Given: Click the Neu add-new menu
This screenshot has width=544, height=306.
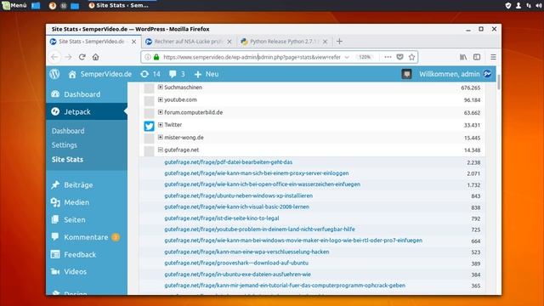Looking at the screenshot, I should (x=207, y=74).
